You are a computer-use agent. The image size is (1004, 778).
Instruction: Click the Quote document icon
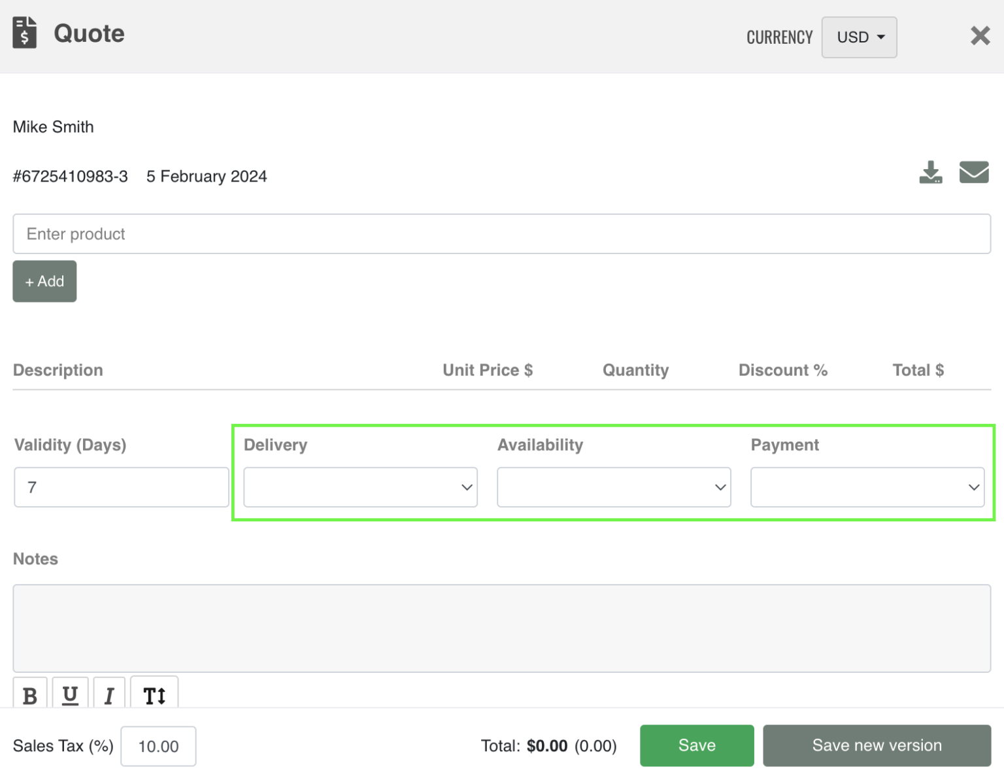click(x=25, y=33)
